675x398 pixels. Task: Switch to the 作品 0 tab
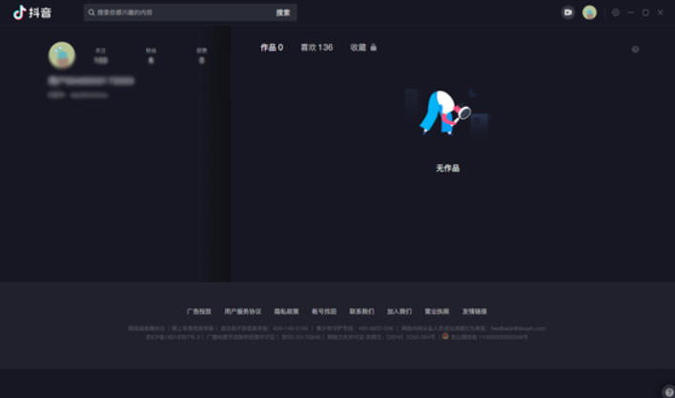272,48
